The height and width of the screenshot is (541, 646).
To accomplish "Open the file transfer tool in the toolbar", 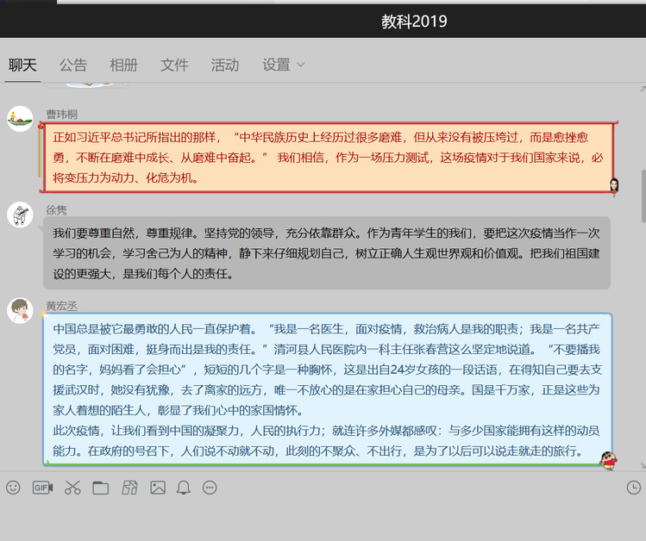I will pyautogui.click(x=129, y=488).
